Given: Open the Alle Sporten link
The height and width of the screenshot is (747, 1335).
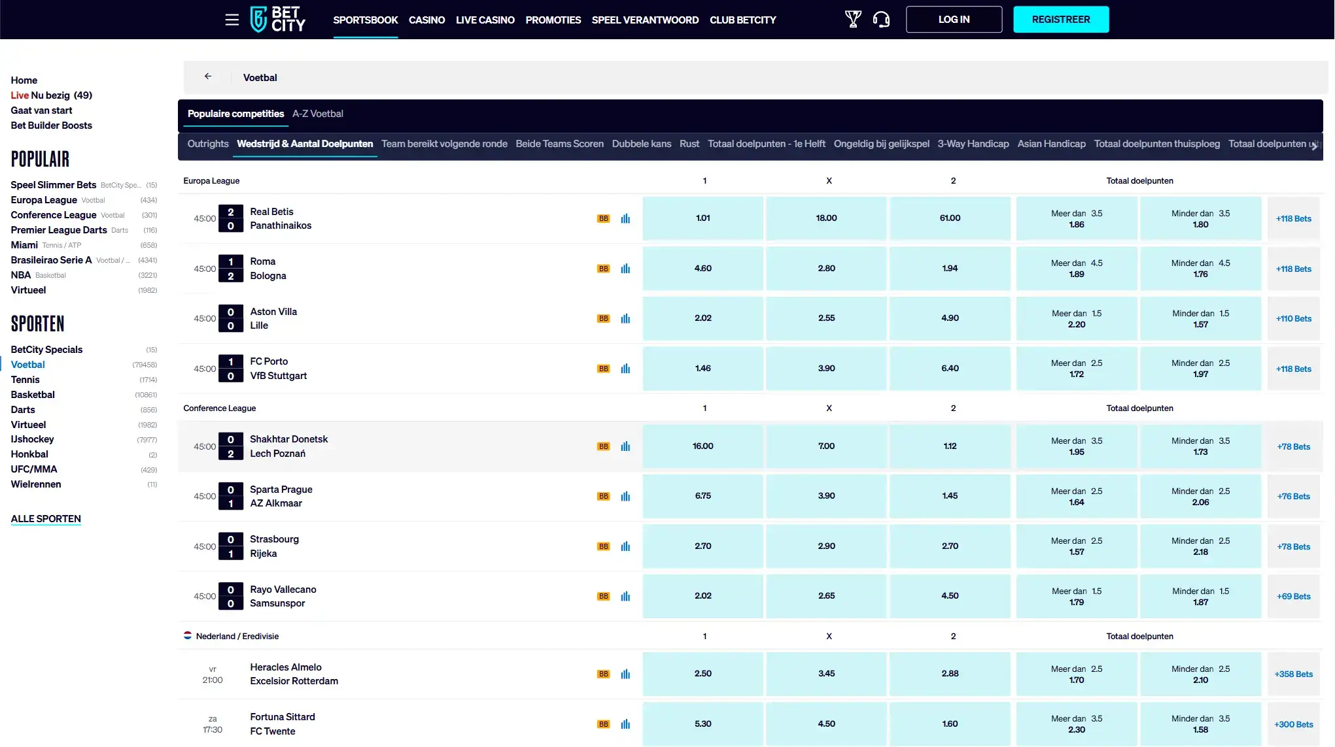Looking at the screenshot, I should [46, 519].
